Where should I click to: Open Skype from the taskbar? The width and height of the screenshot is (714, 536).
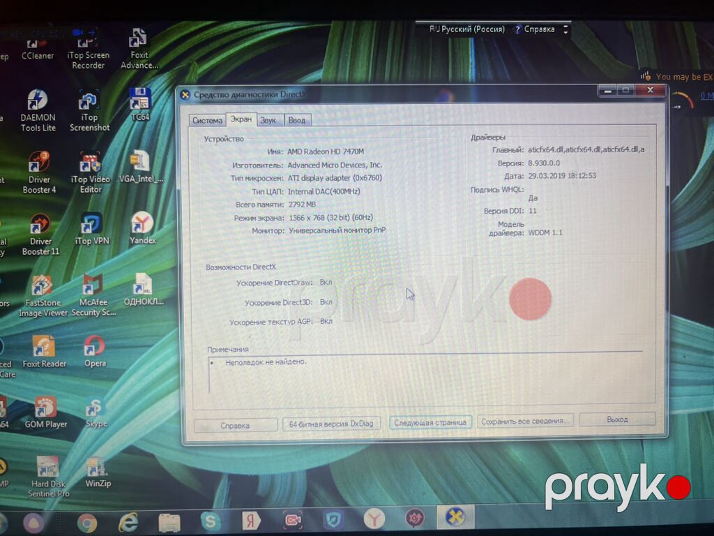coord(211,521)
